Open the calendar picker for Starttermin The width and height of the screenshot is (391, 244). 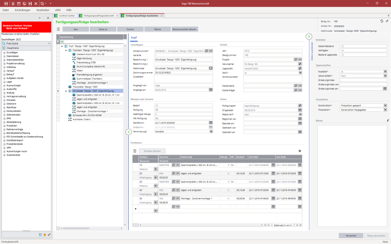(211, 123)
